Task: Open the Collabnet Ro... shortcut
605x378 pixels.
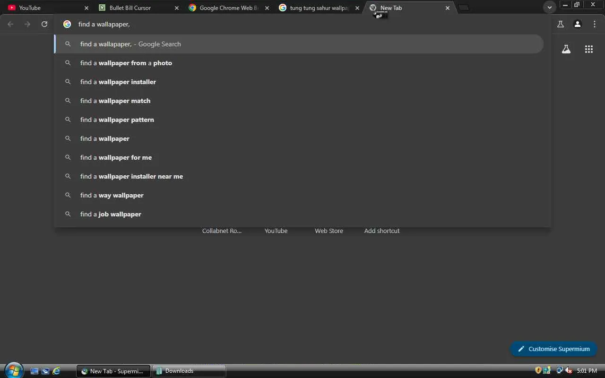Action: [x=222, y=231]
